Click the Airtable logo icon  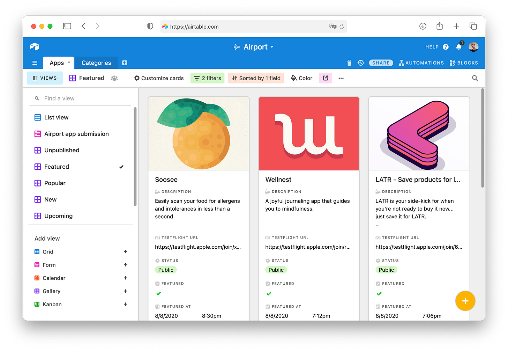[35, 46]
